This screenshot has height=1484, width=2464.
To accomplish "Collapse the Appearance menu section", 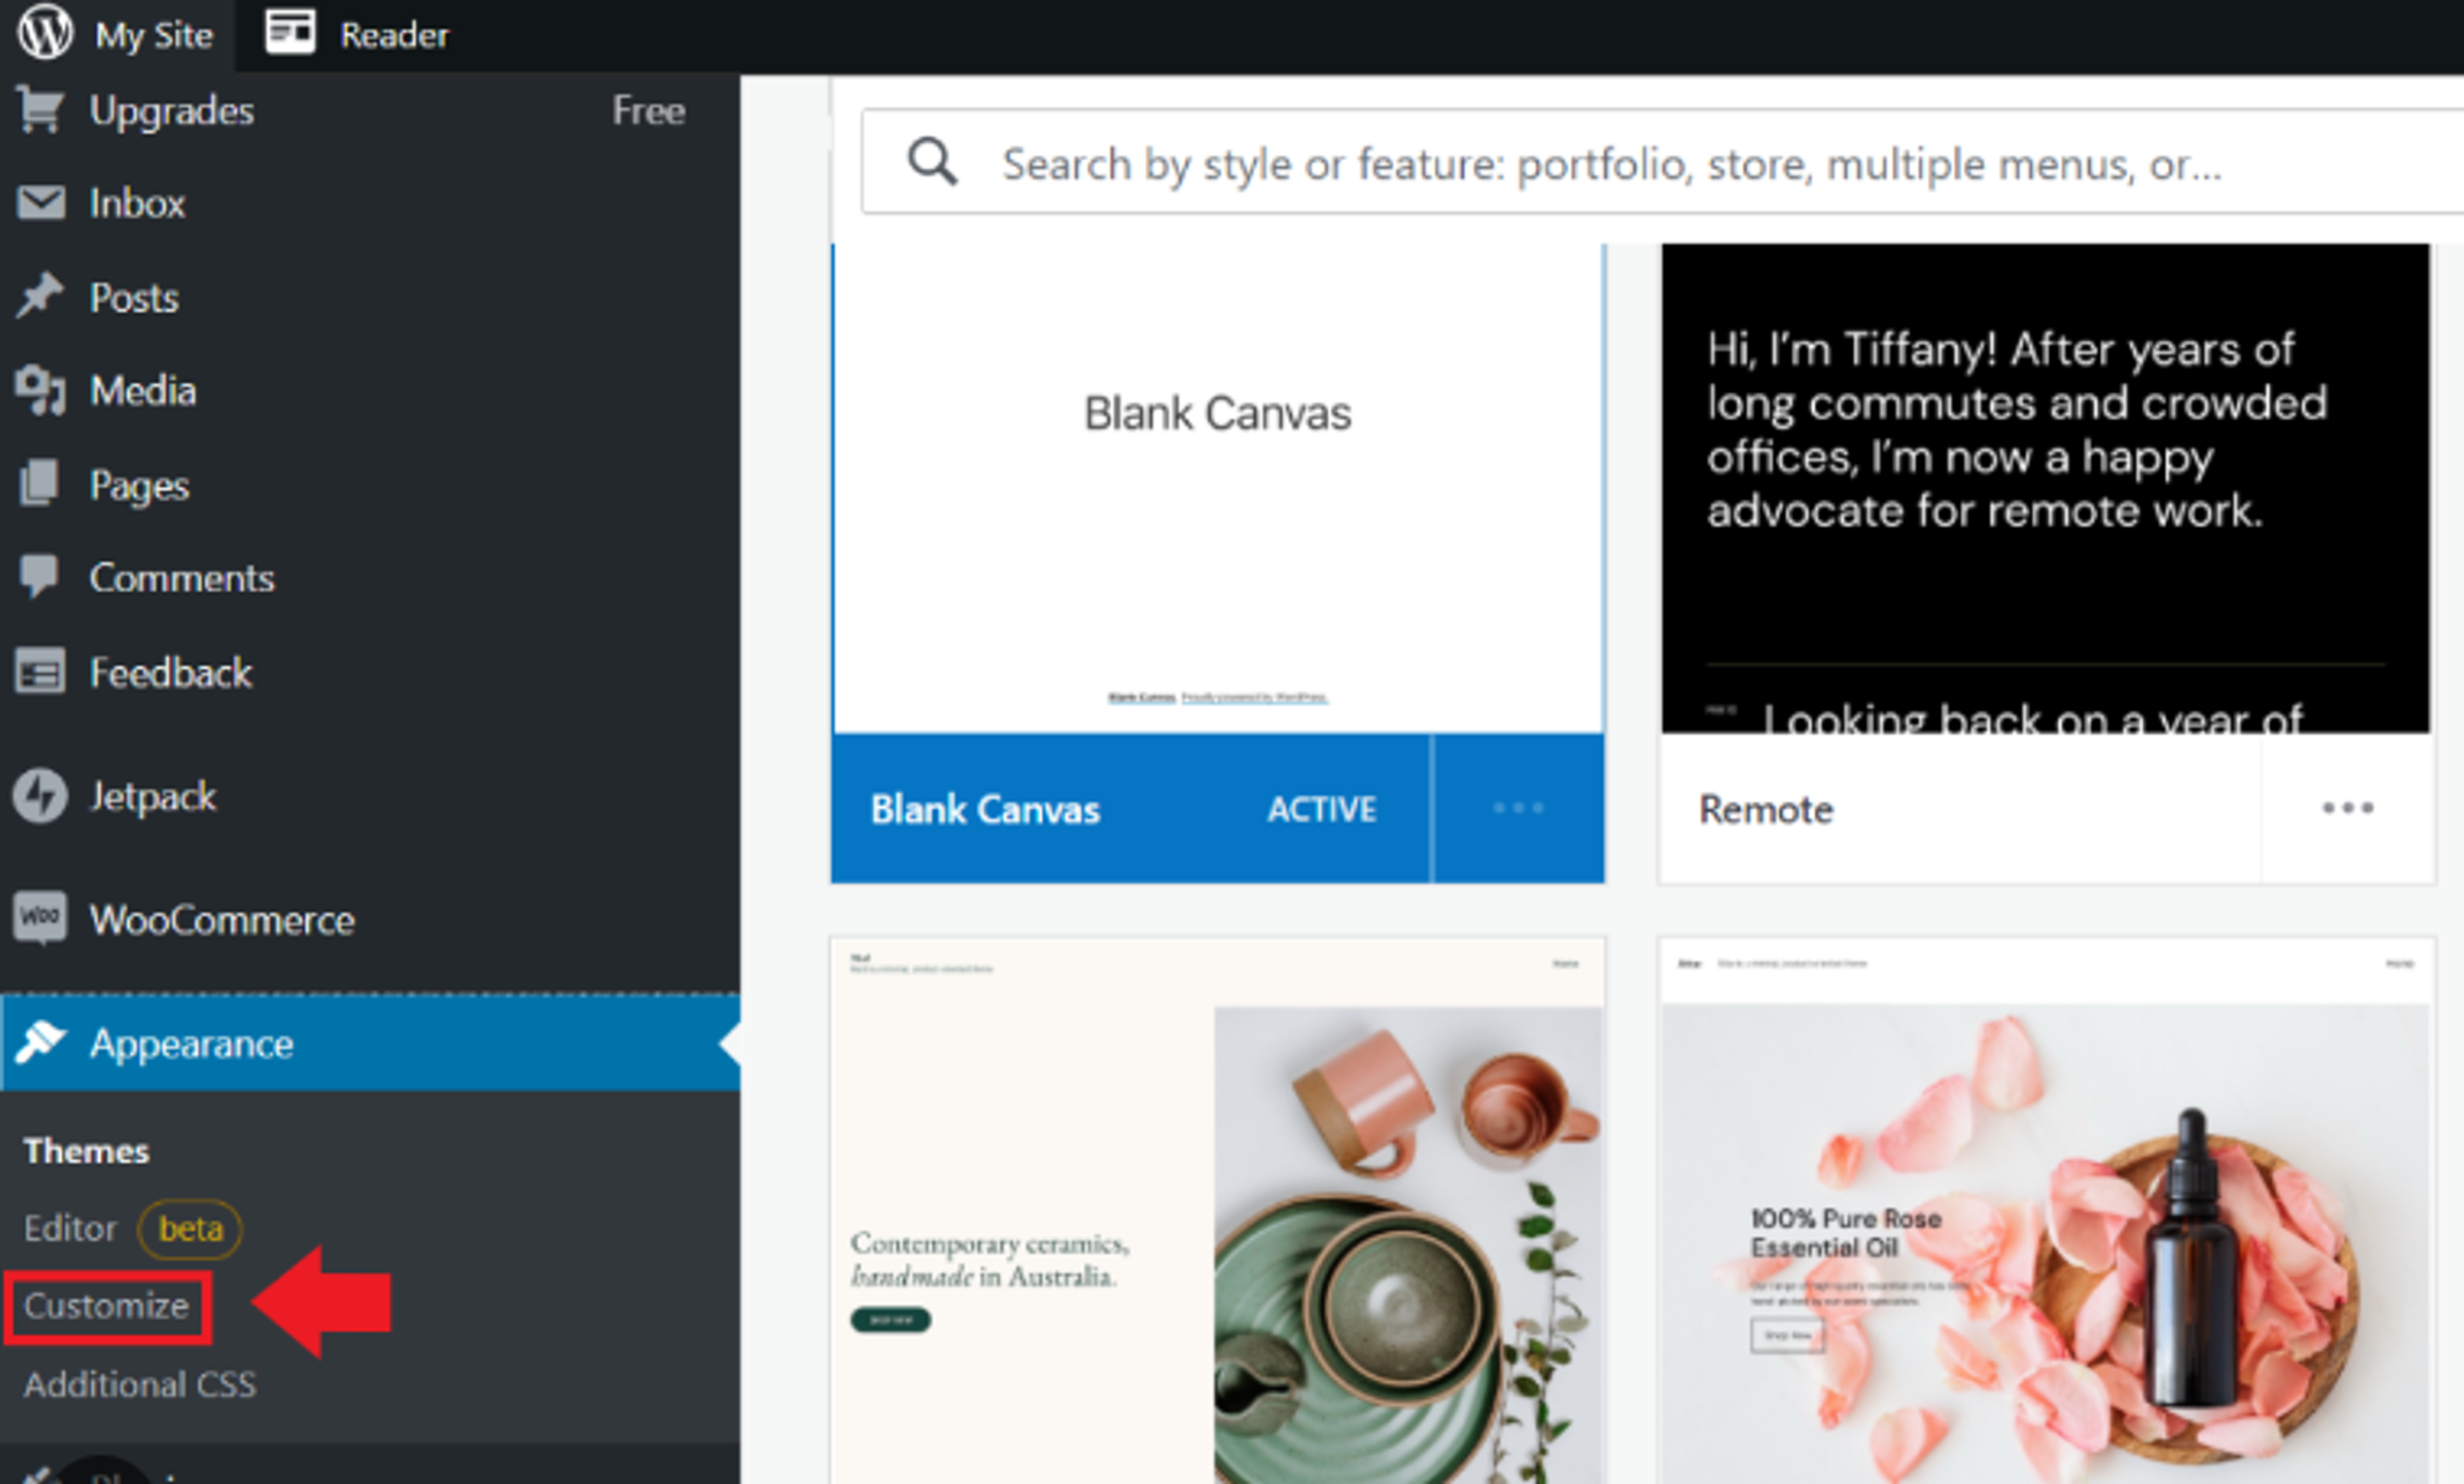I will (x=190, y=1043).
